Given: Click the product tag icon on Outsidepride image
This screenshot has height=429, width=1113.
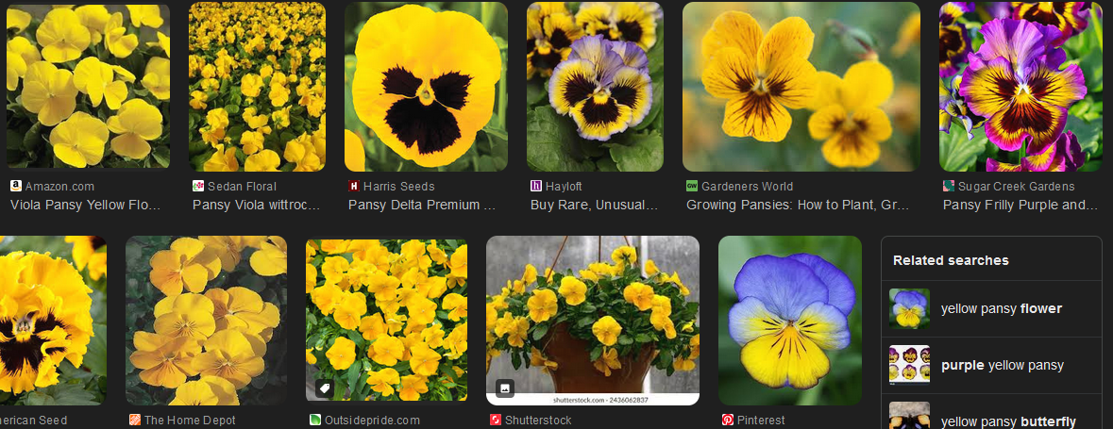Looking at the screenshot, I should coord(325,388).
